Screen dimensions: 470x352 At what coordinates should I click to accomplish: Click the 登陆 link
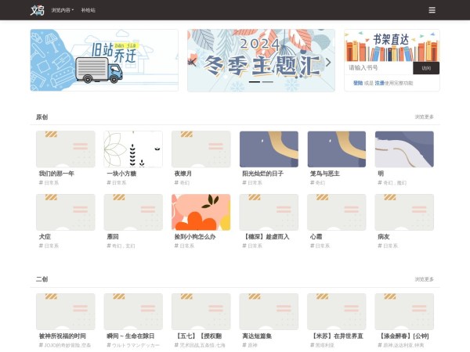coord(357,83)
